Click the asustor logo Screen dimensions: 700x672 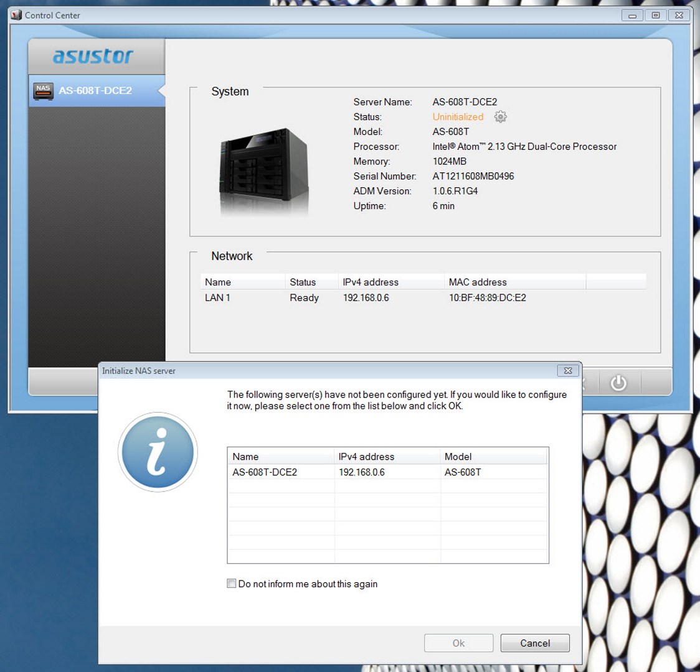point(93,56)
